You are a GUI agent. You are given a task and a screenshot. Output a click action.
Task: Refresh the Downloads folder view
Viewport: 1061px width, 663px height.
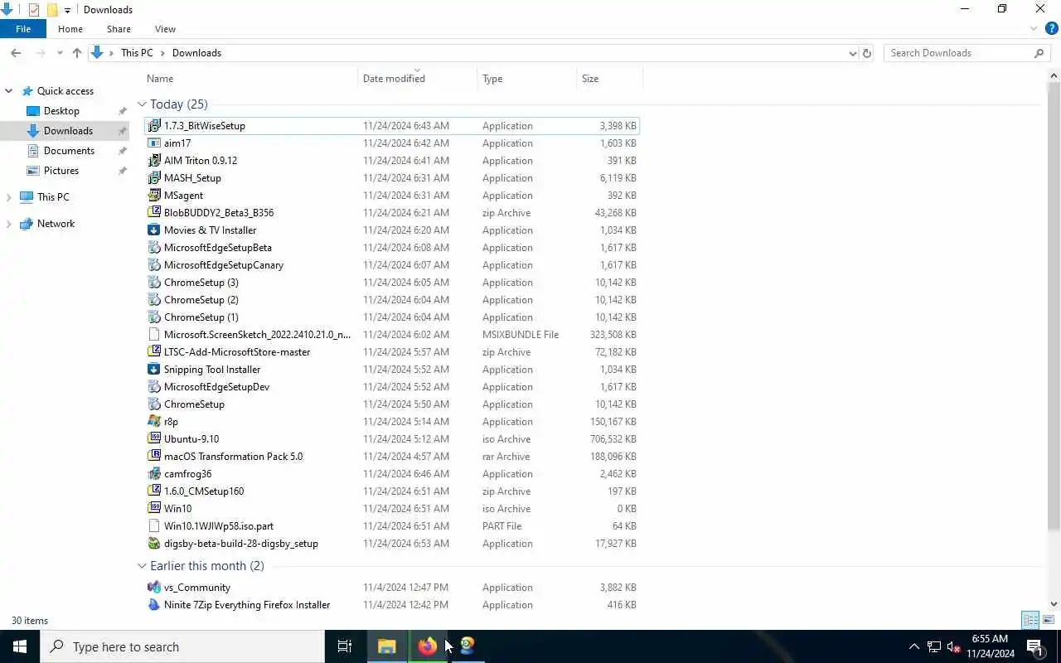click(x=867, y=53)
